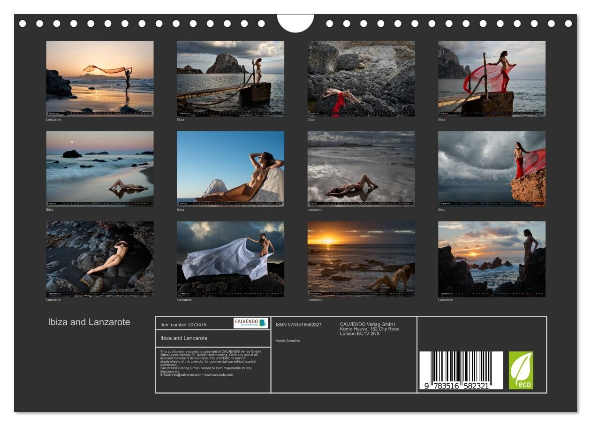Click the half-circle hanging hole at top
Image resolution: width=591 pixels, height=426 pixels.
tap(295, 23)
